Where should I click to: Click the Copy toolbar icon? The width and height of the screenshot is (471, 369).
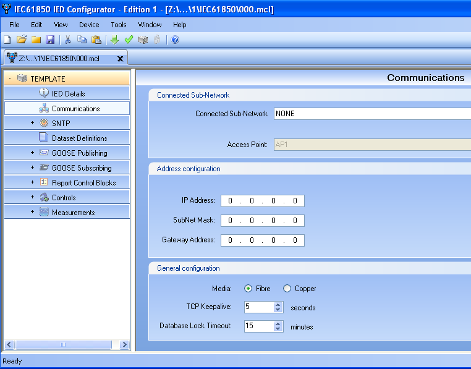tap(82, 40)
